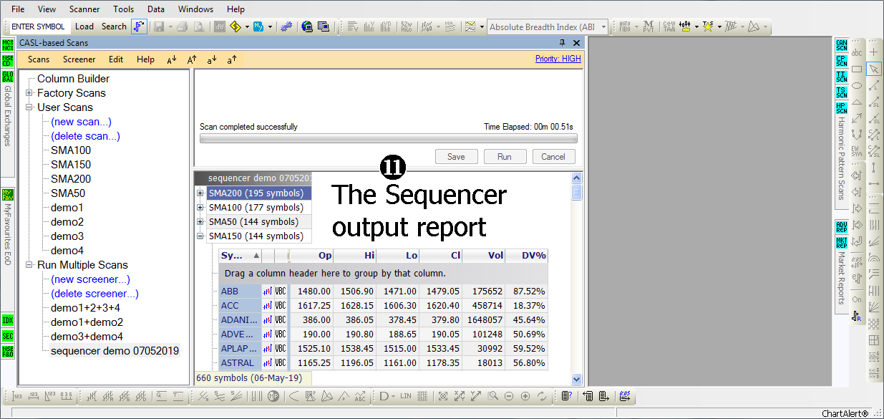884x419 pixels.
Task: Click the (new scan...) link
Action: coord(81,122)
